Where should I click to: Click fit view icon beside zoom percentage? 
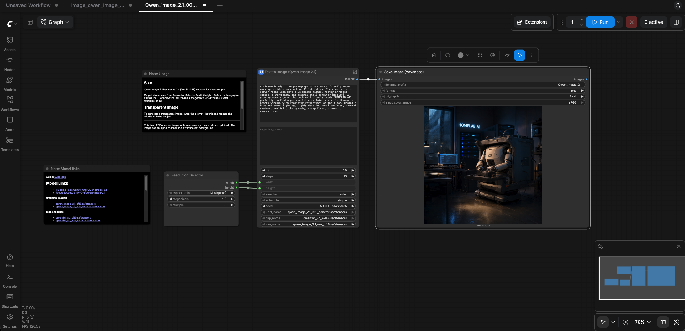(625, 322)
